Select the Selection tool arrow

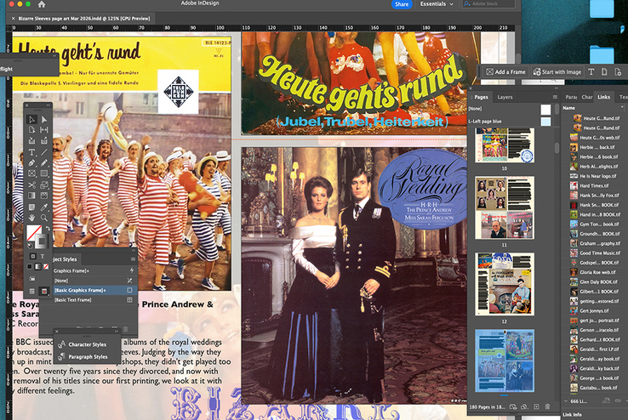(x=31, y=119)
